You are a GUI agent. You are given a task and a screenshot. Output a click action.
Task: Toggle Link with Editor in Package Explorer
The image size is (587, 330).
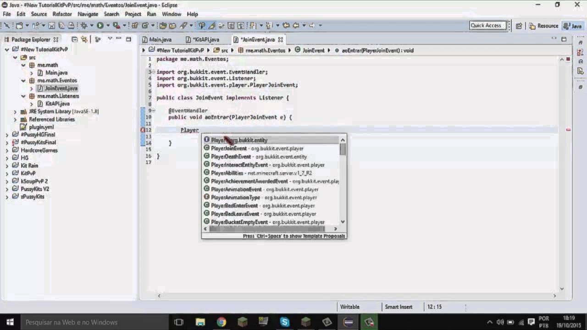(84, 39)
